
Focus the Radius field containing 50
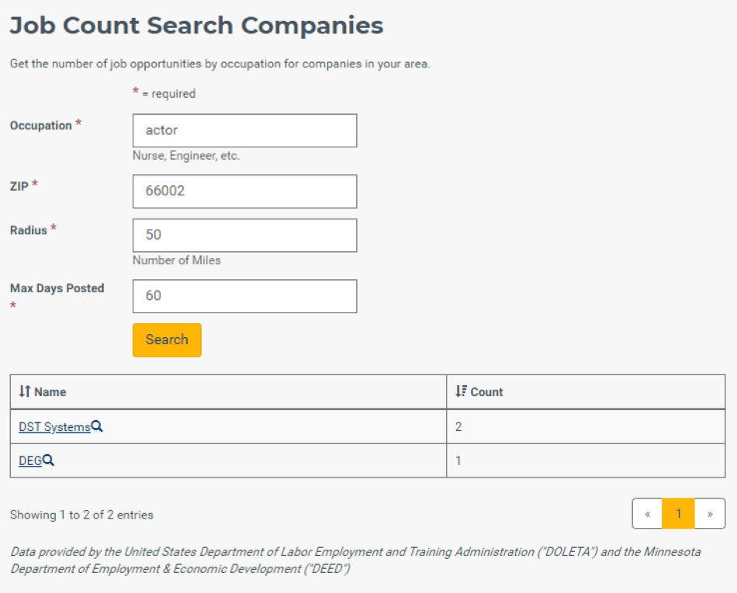[245, 235]
